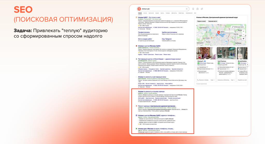The width and height of the screenshot is (265, 144).
Task: Click the '31 отзыв' reviews link of Suit Factory
Action: pyautogui.click(x=223, y=63)
